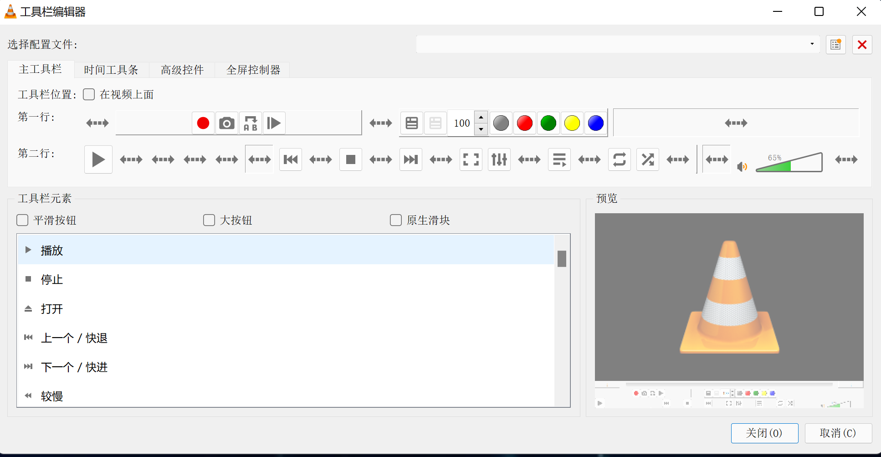The image size is (881, 457).
Task: Toggle the 大按钮 checkbox
Action: [x=209, y=220]
